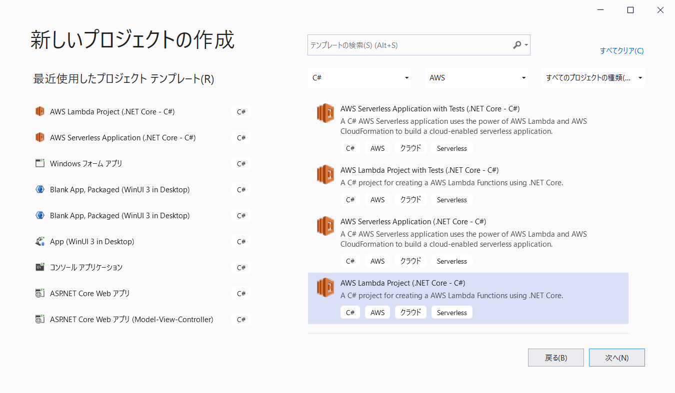
Task: Click the AWS Lambda Project recent template icon
Action: [x=40, y=111]
